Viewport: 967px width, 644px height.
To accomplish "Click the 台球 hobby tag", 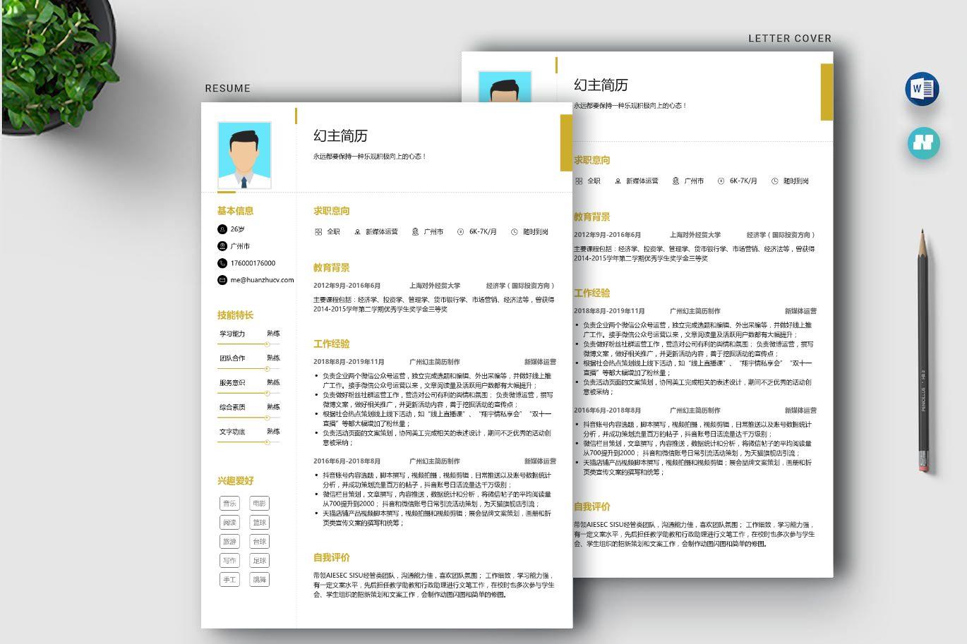I will 259,542.
